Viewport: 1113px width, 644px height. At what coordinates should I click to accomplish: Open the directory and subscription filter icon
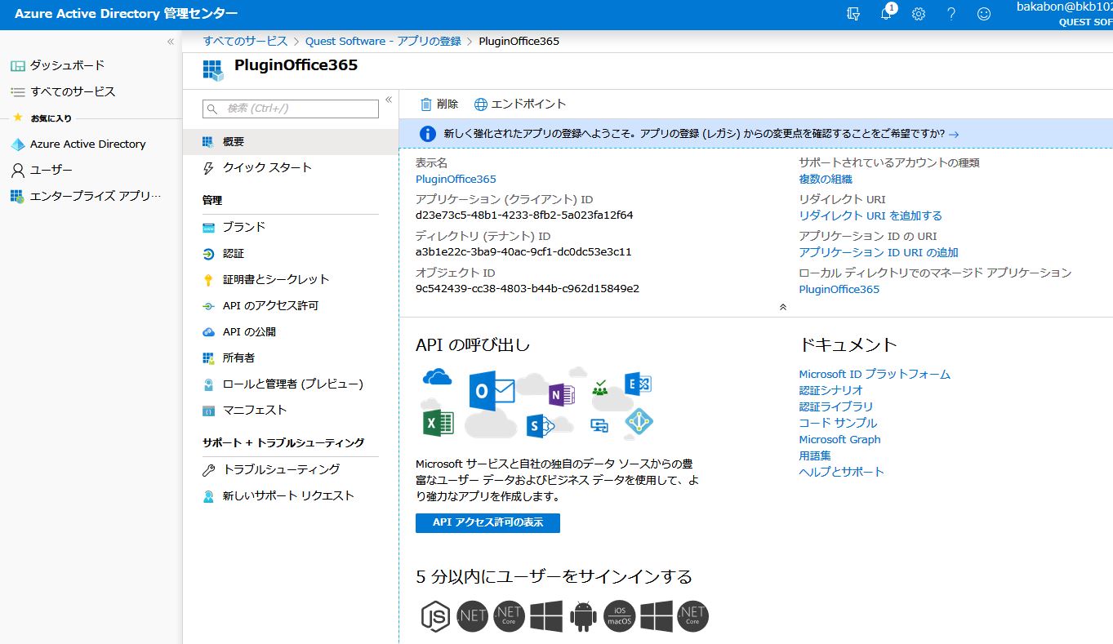(x=854, y=14)
